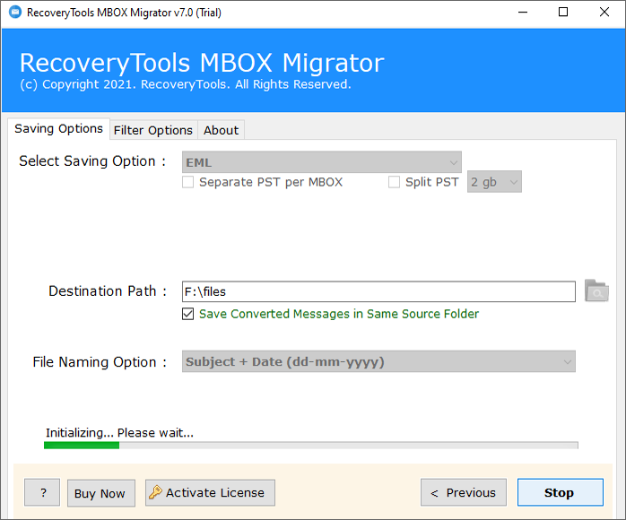Open the 2 gb split size dropdown

click(494, 182)
